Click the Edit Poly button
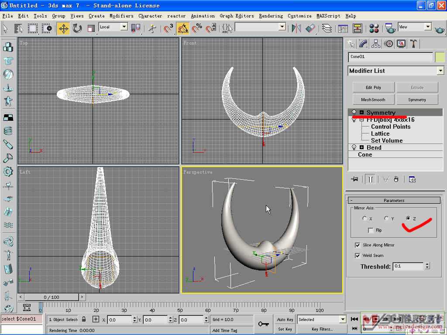This screenshot has height=335, width=447. [373, 87]
